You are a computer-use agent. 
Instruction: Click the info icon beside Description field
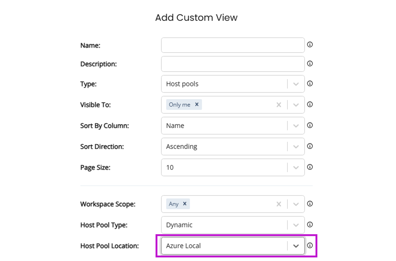click(x=310, y=63)
